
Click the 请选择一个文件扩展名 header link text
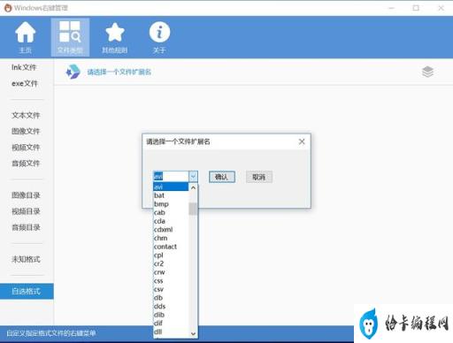pos(119,72)
